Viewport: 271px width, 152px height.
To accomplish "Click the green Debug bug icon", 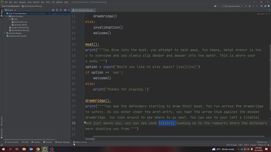I will click(249, 6).
